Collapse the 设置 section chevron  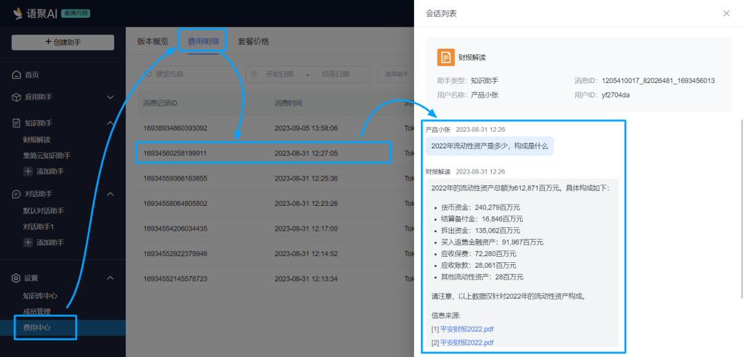click(110, 278)
